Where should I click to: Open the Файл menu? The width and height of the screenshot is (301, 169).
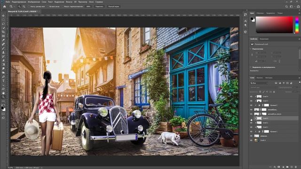pos(8,2)
